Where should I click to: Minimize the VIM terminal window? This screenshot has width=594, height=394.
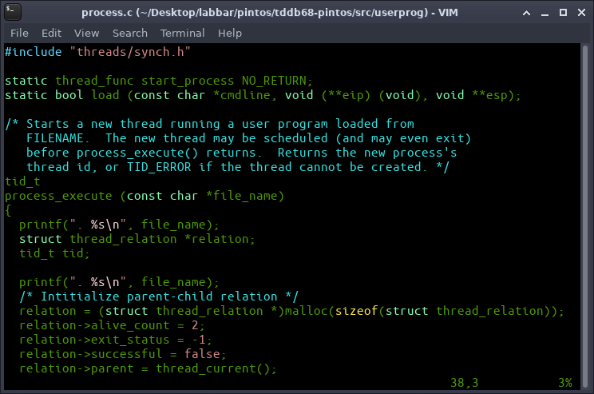coord(543,12)
